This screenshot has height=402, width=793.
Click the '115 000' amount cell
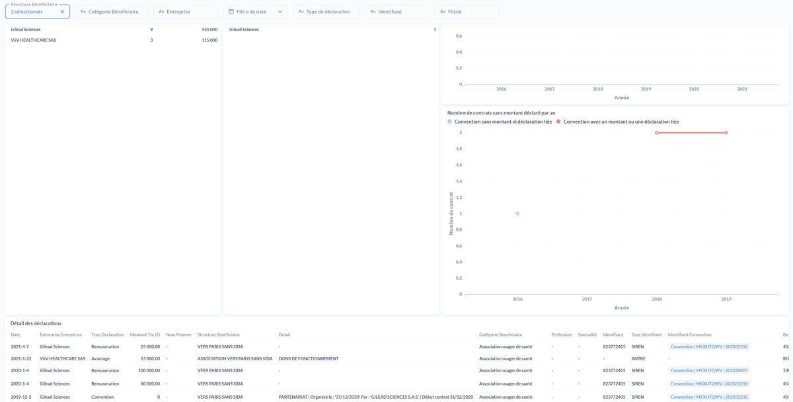click(209, 40)
